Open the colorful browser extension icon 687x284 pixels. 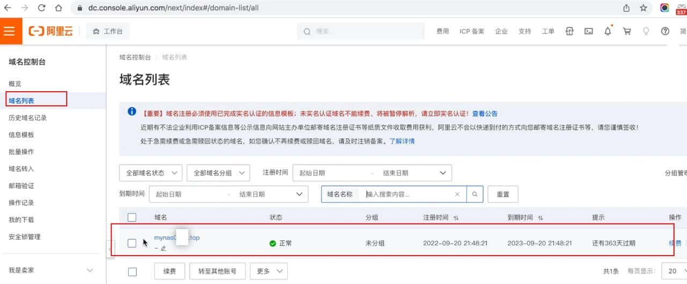point(664,8)
